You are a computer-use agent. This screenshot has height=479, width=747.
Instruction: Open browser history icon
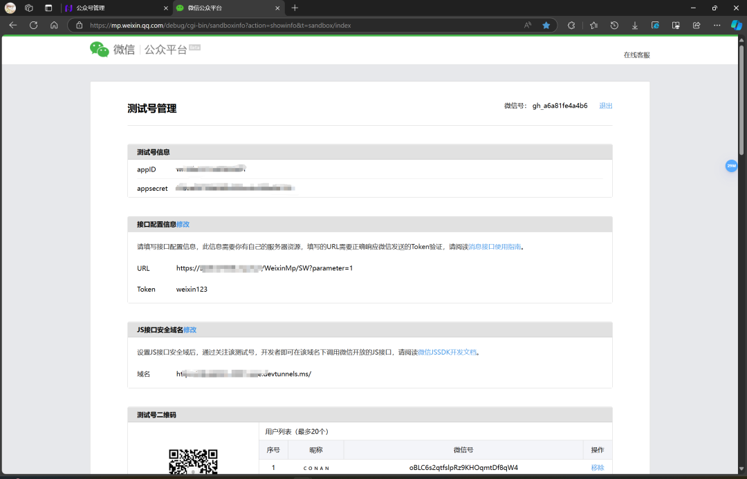click(614, 26)
